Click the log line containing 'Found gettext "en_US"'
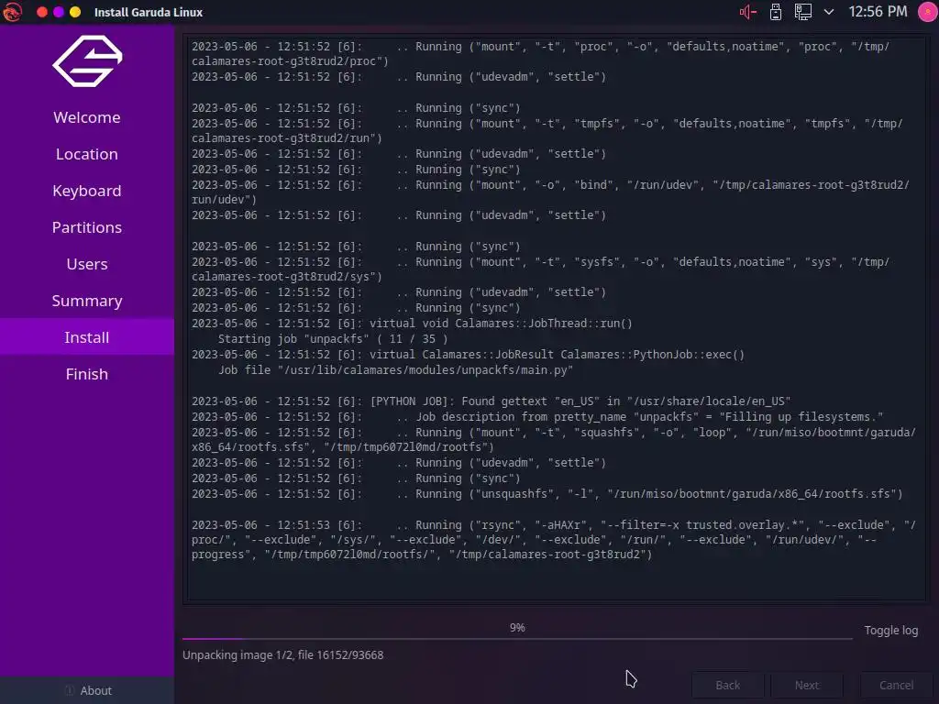 (492, 401)
